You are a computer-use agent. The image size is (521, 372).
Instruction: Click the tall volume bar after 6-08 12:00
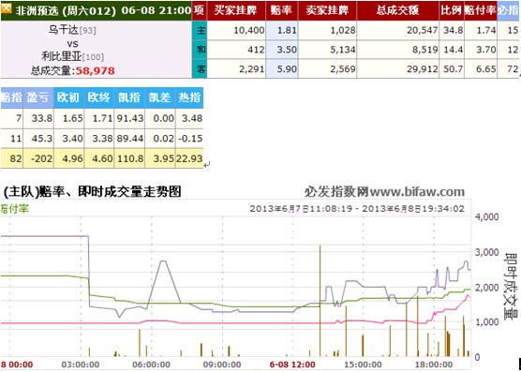pos(320,301)
